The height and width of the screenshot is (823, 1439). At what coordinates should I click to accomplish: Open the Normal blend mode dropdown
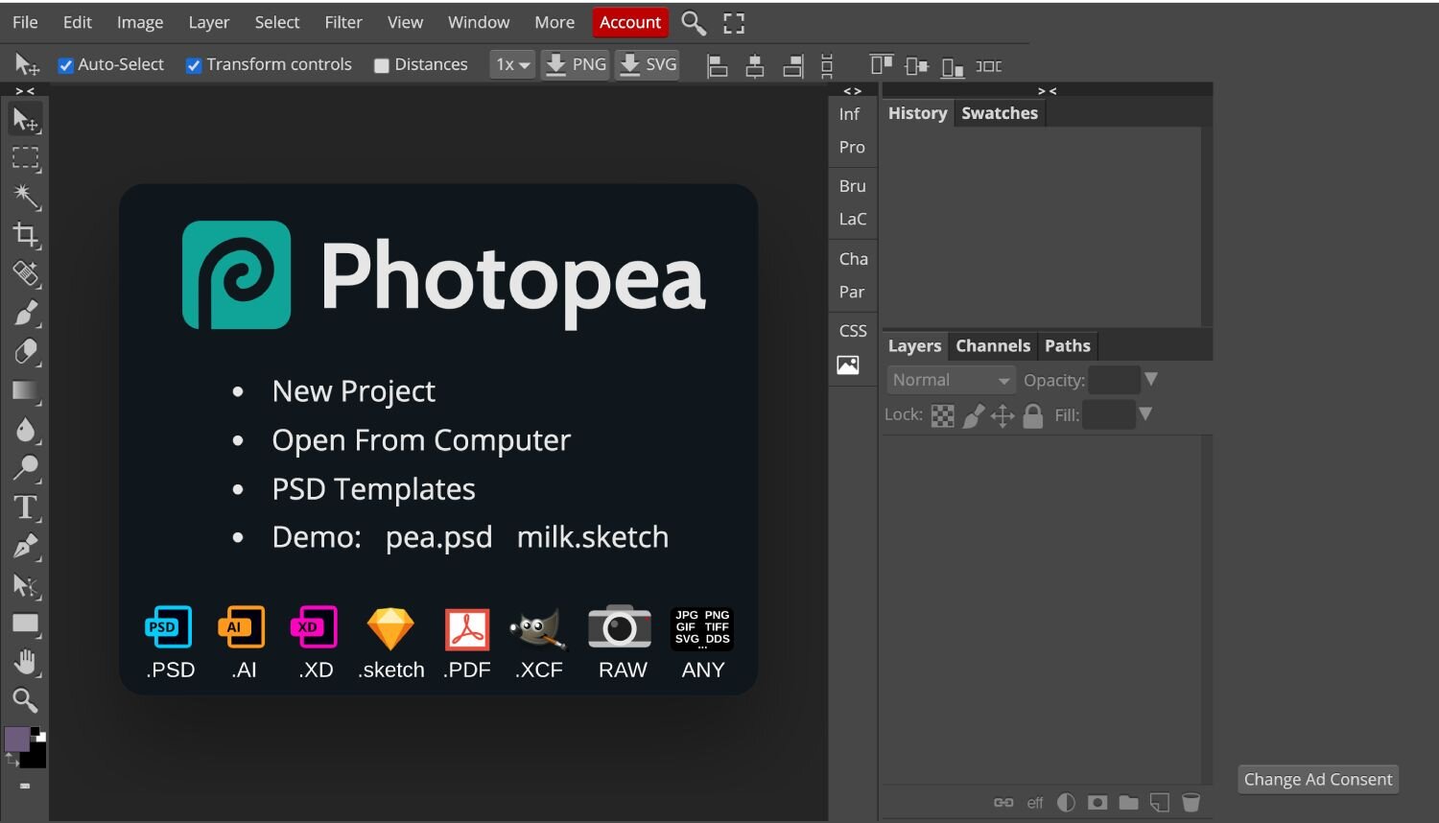tap(951, 380)
